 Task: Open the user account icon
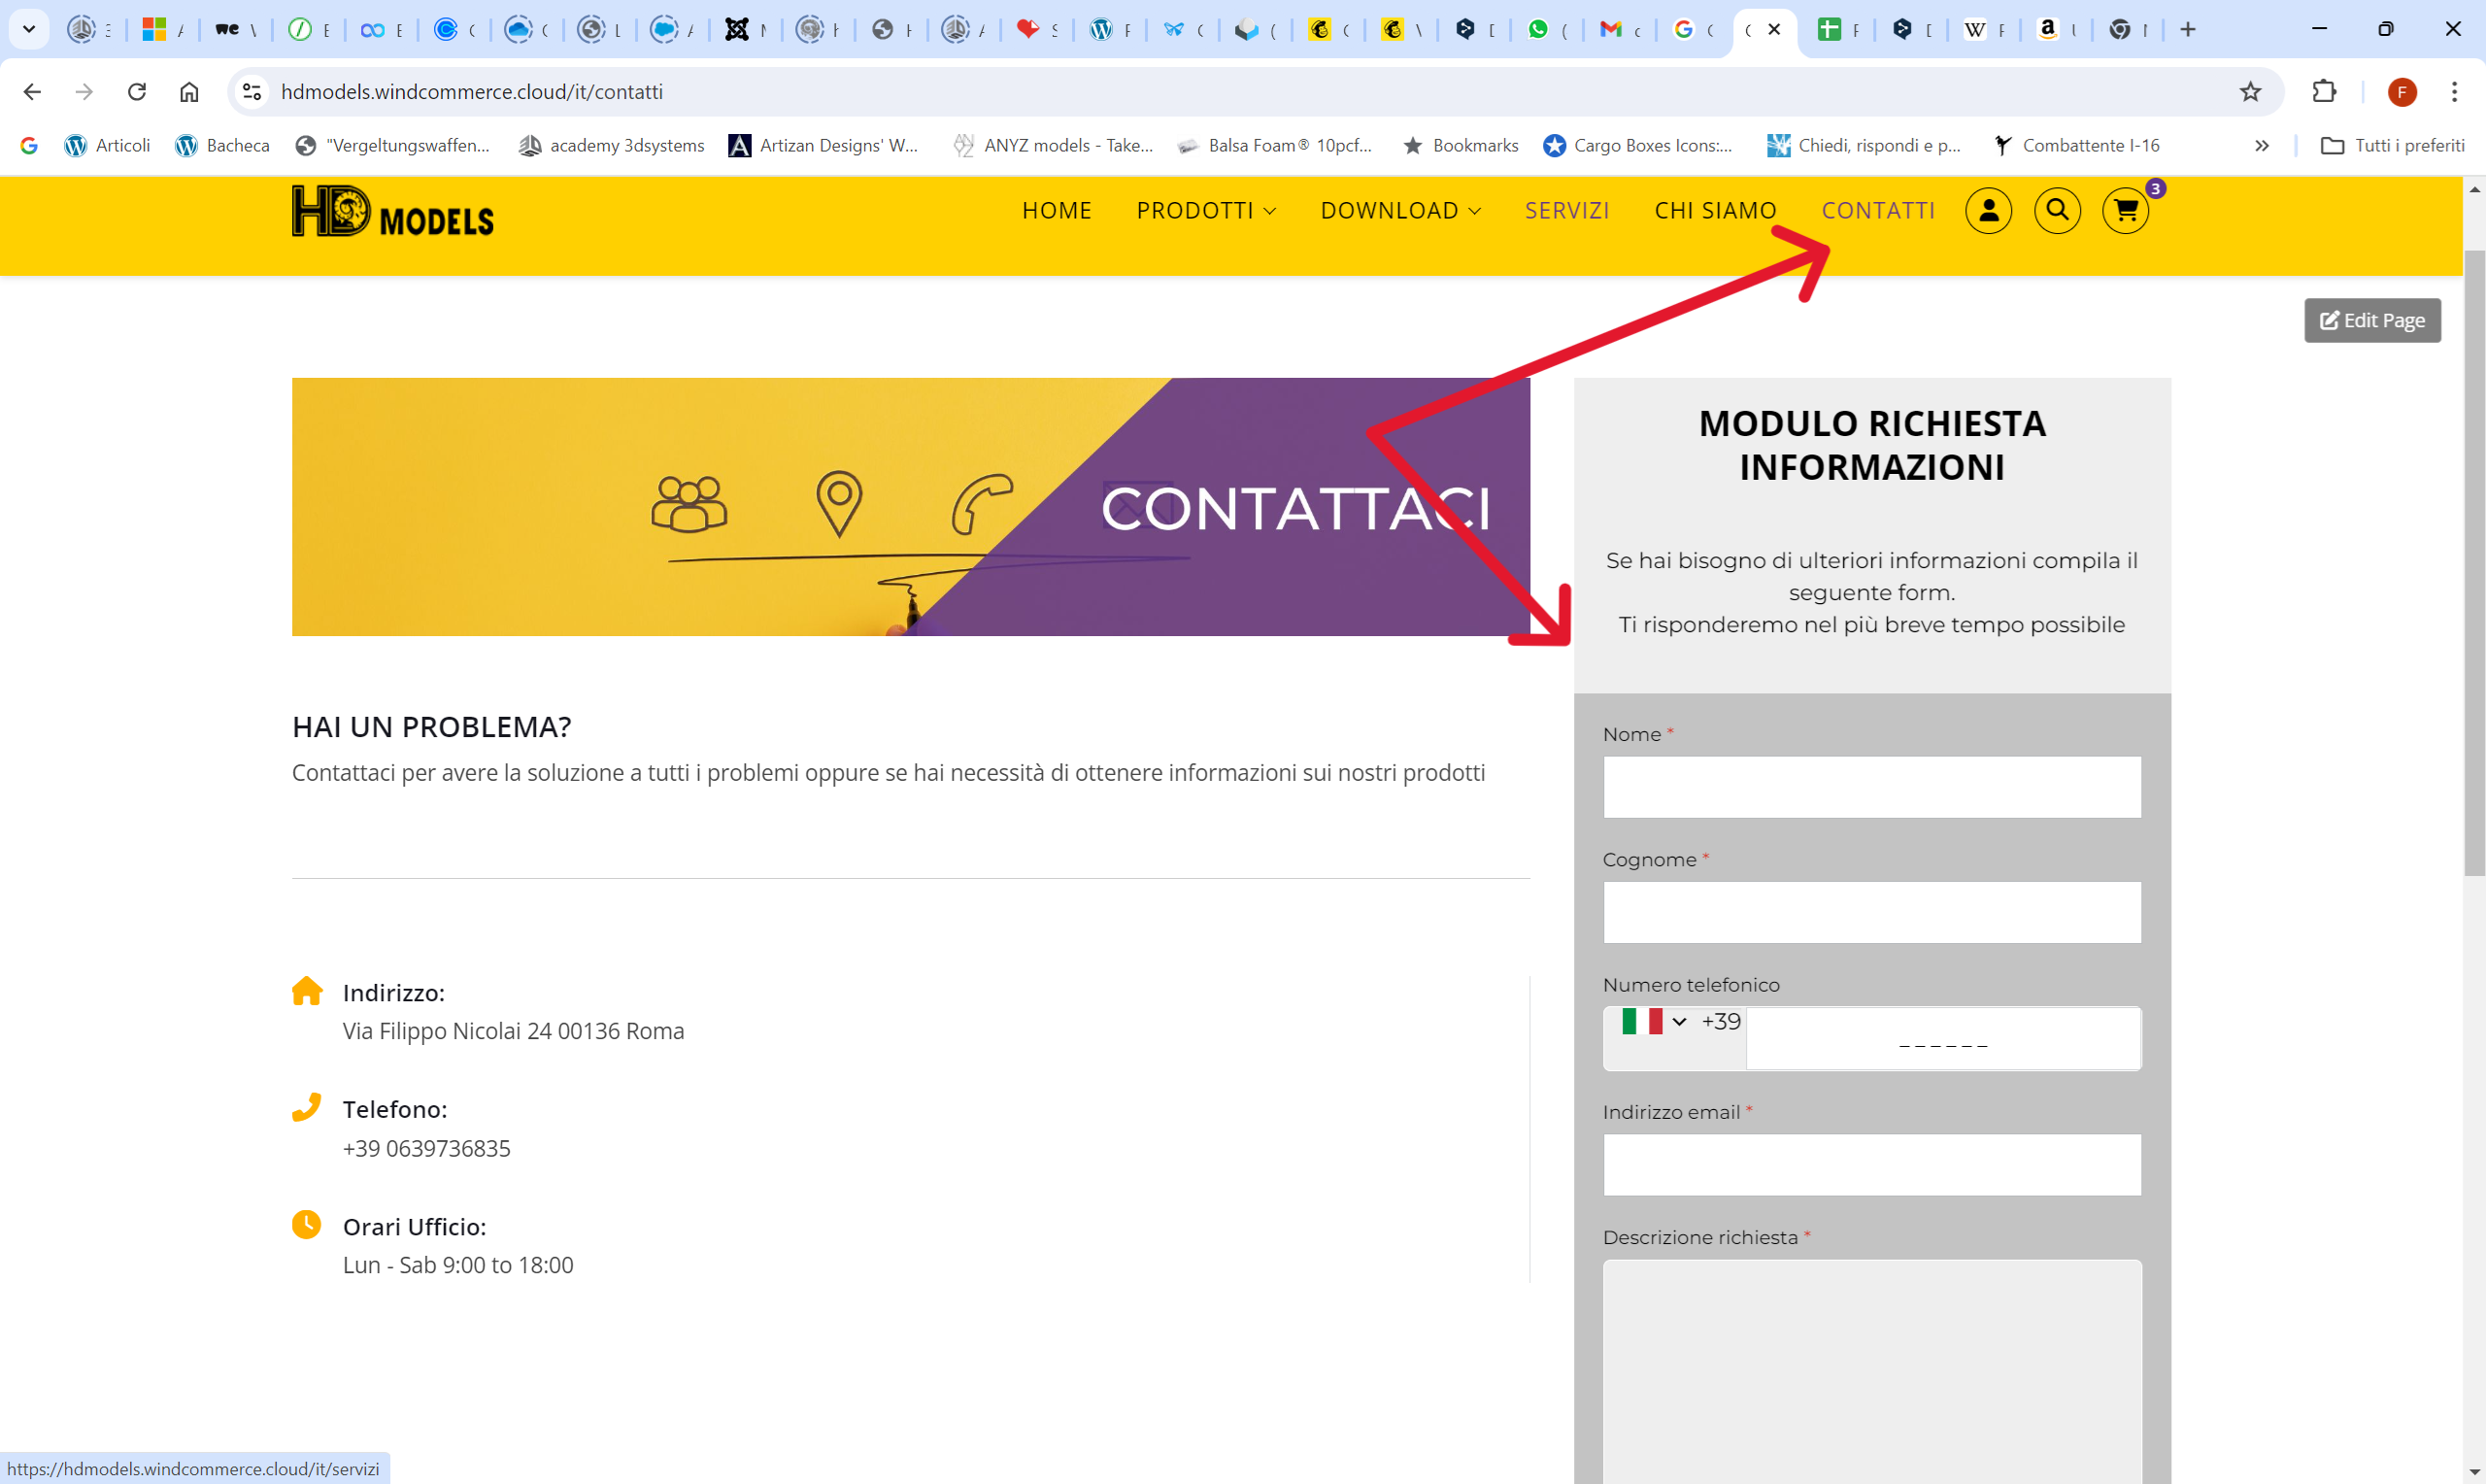pos(1988,211)
